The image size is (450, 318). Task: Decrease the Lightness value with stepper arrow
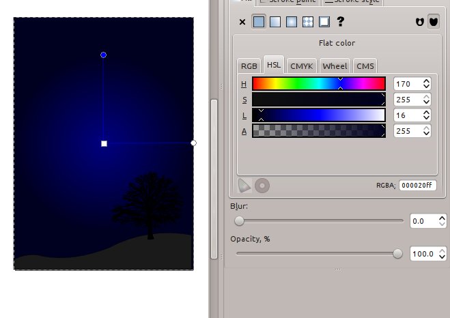pyautogui.click(x=427, y=118)
